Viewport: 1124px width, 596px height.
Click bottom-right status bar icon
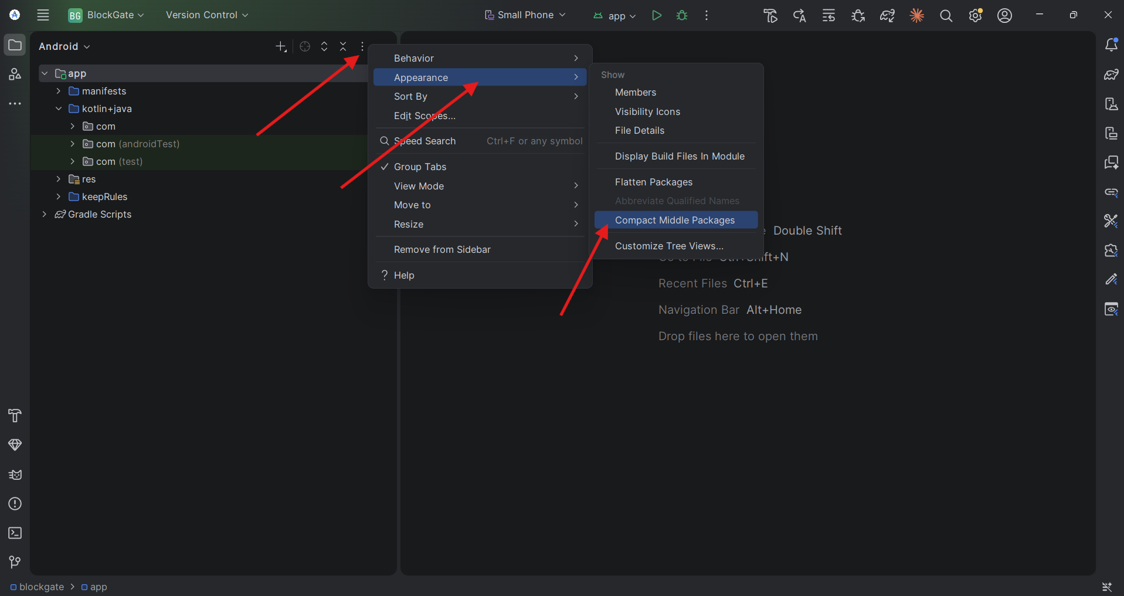coord(1107,587)
